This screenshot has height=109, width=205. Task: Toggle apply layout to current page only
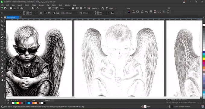pyautogui.click(x=58, y=13)
